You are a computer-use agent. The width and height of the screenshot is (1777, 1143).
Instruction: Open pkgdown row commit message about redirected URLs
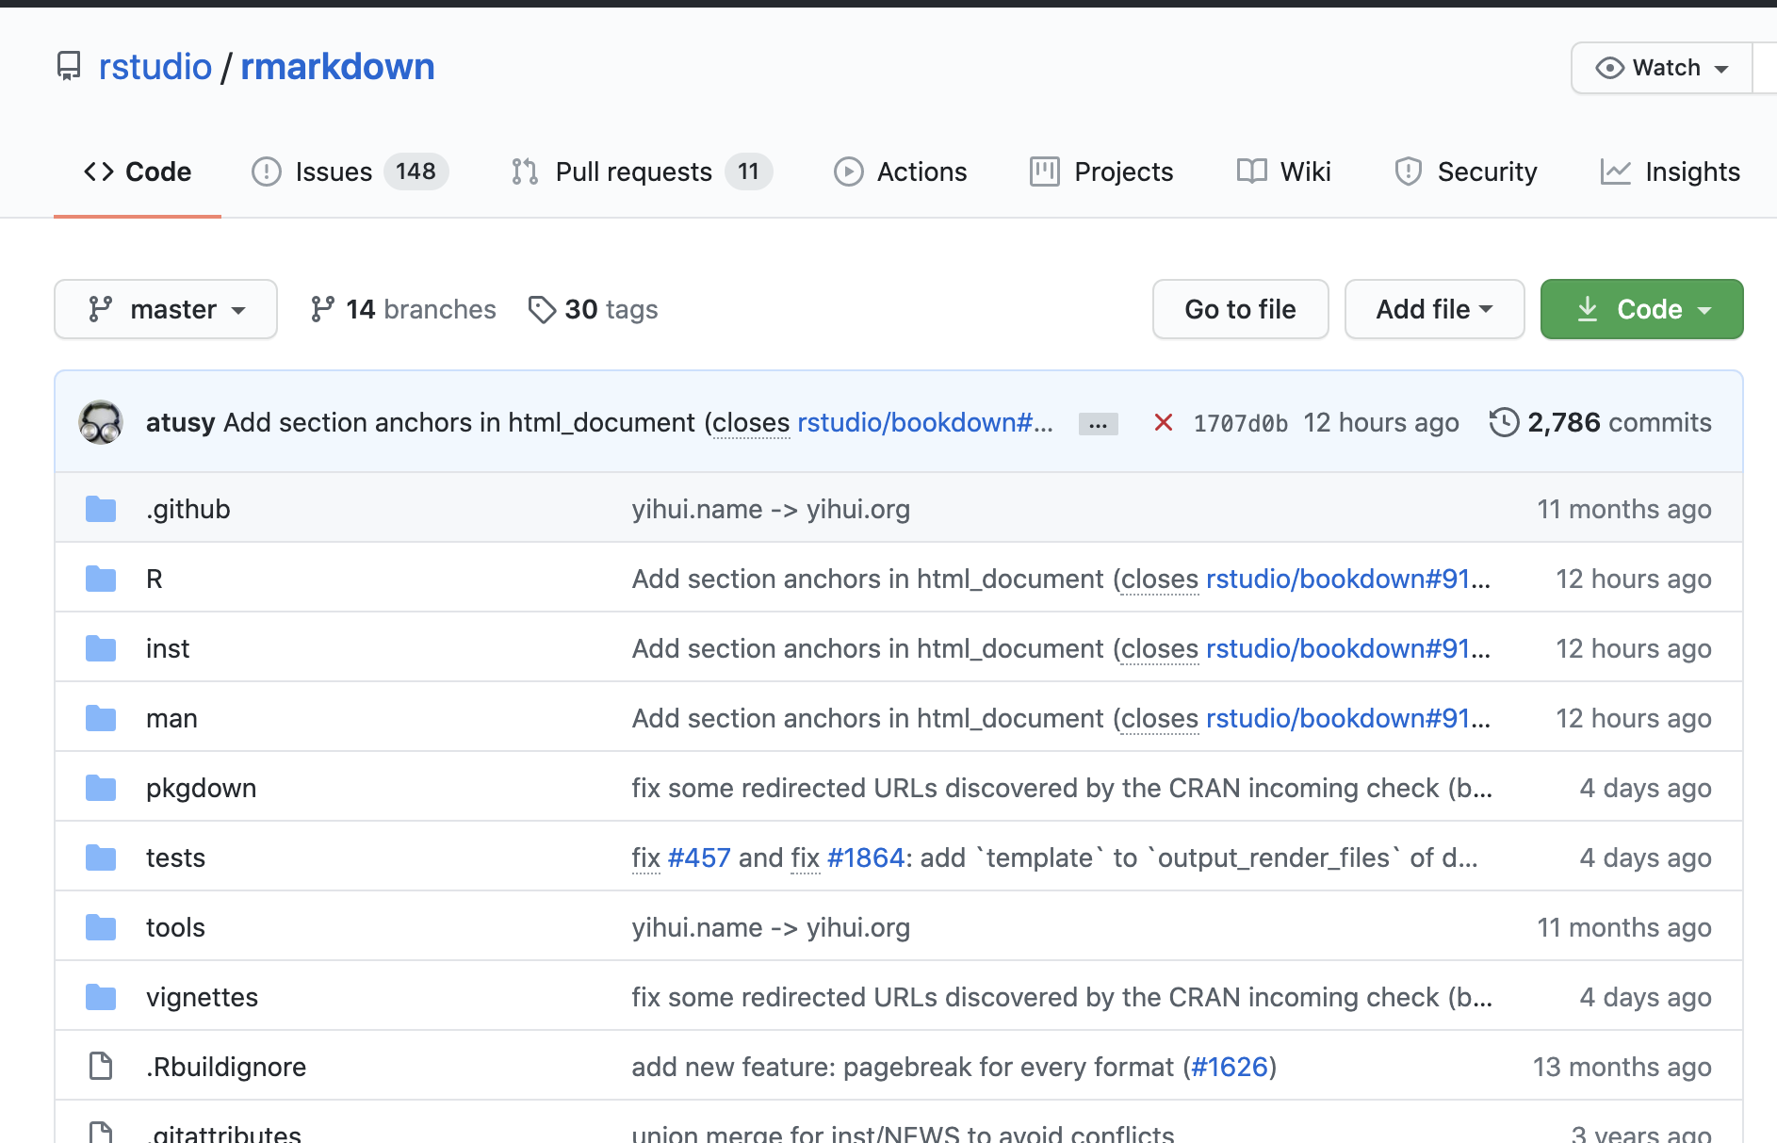[1062, 788]
